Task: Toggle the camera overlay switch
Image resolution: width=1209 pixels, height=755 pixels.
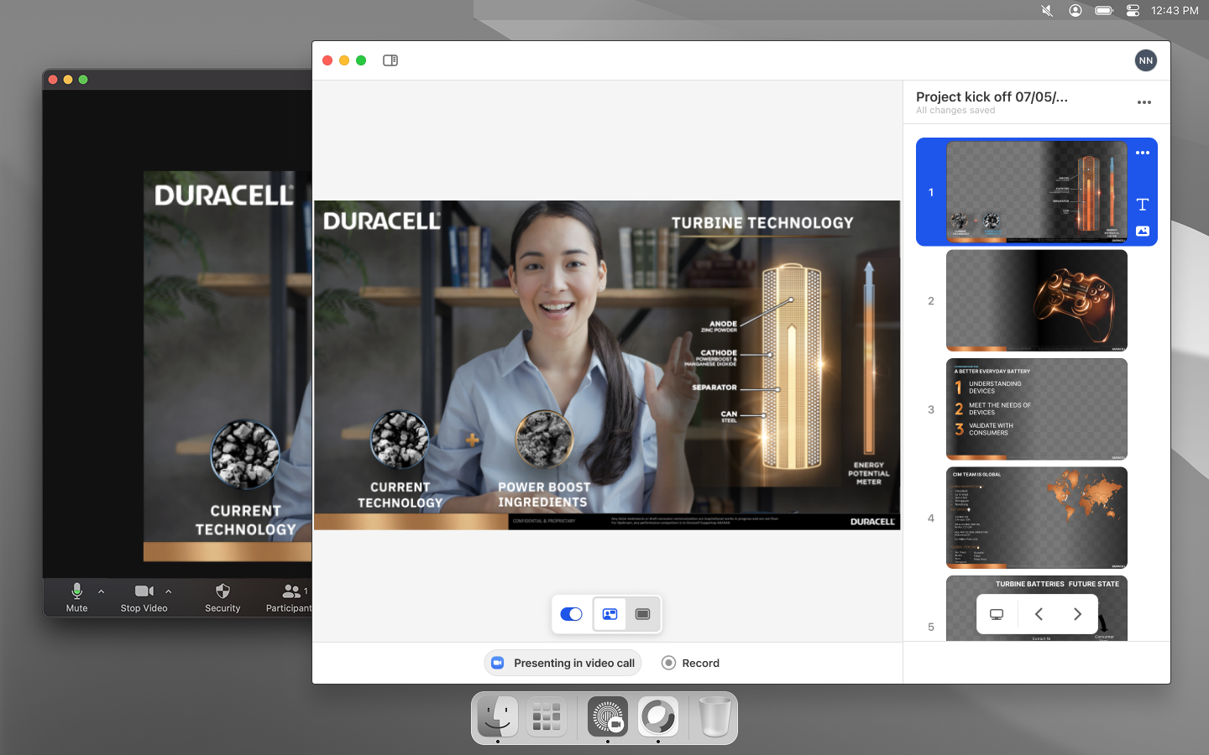Action: click(x=571, y=614)
